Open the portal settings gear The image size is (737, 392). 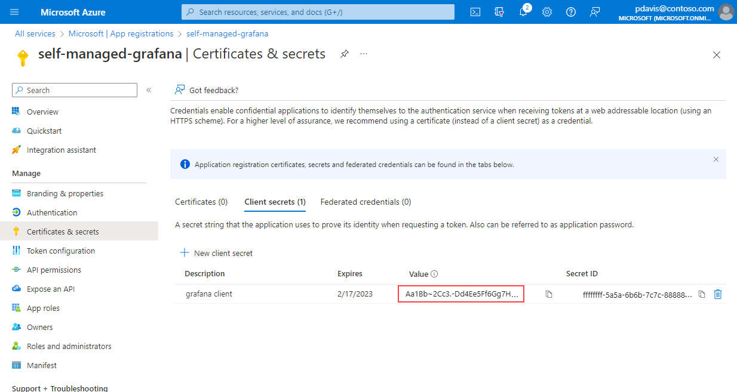[547, 12]
